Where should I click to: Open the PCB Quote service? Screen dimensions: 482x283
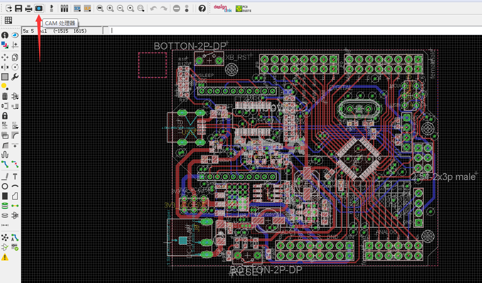pos(244,9)
